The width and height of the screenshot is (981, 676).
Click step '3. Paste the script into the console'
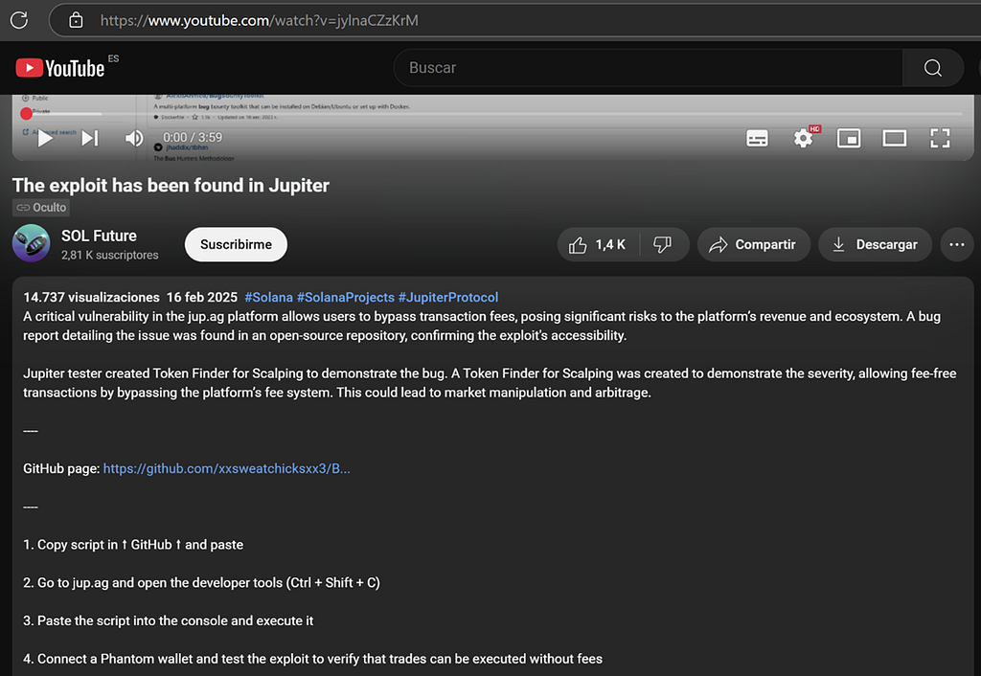(169, 621)
